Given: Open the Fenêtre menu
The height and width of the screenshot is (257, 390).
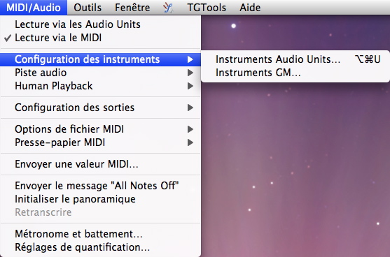Looking at the screenshot, I should 132,8.
